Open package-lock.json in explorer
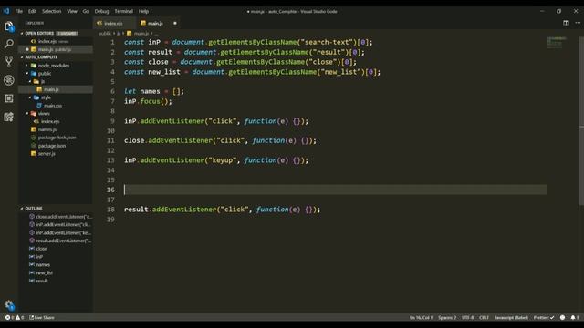584x328 pixels. 57,138
